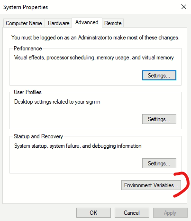Image resolution: width=191 pixels, height=221 pixels.
Task: Click the Startup and Recovery group label
Action: click(38, 136)
